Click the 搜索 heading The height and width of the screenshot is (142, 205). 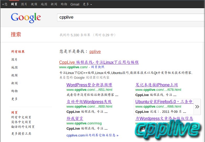click(x=16, y=34)
